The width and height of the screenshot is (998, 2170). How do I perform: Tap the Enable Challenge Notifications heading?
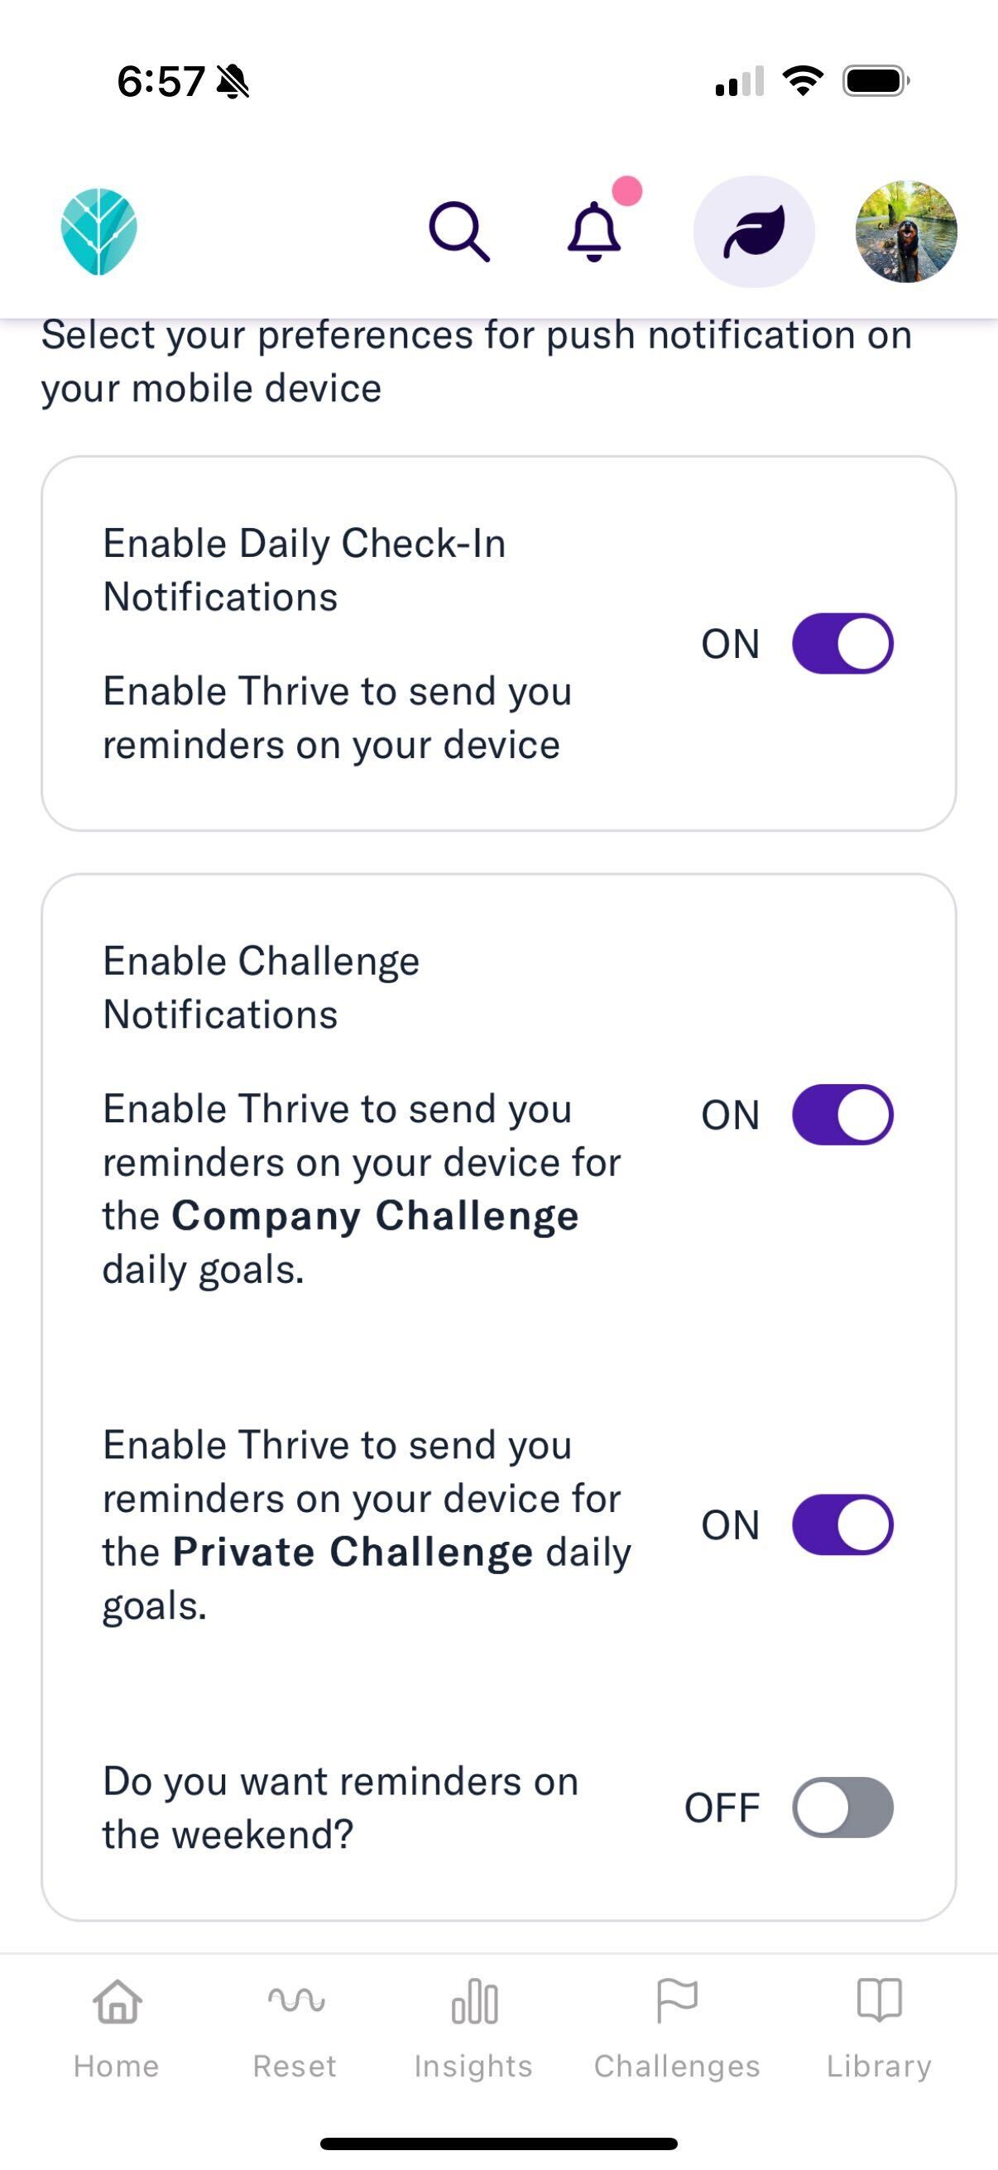coord(261,987)
